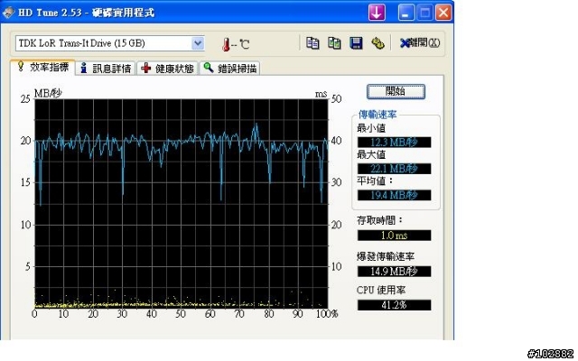Select access time 1.0 ms value

click(394, 236)
